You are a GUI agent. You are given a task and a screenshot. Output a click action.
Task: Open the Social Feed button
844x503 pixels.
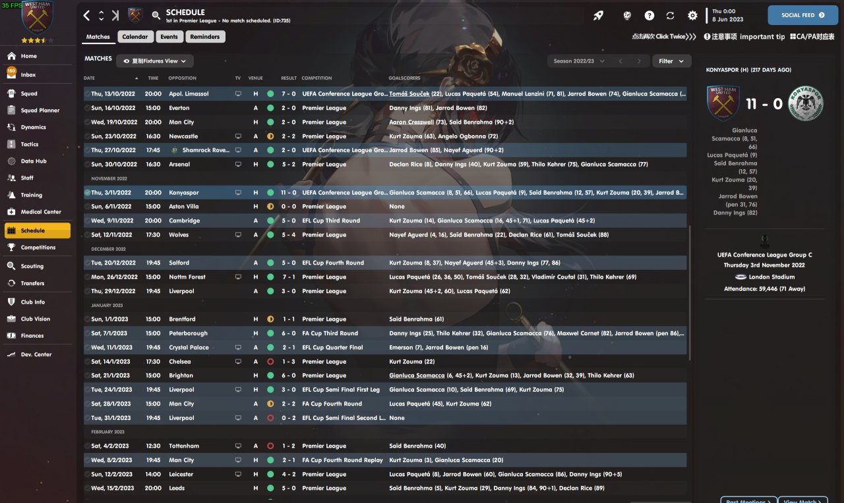pos(802,15)
